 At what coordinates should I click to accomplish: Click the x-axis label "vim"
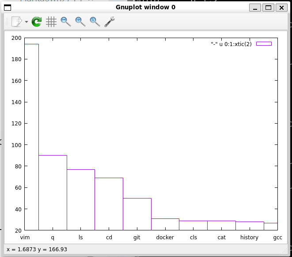[25, 238]
